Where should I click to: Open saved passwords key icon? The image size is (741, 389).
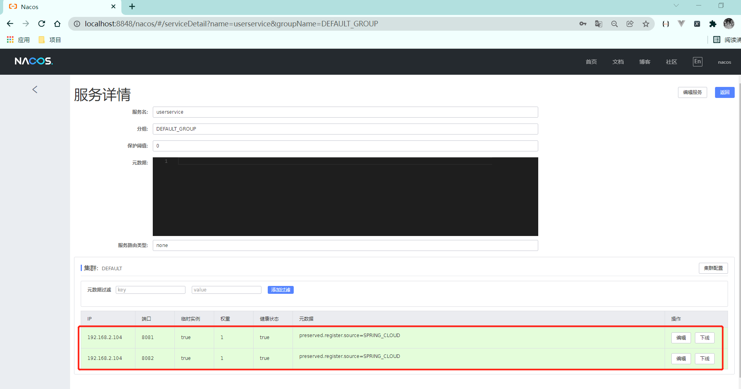[x=583, y=24]
